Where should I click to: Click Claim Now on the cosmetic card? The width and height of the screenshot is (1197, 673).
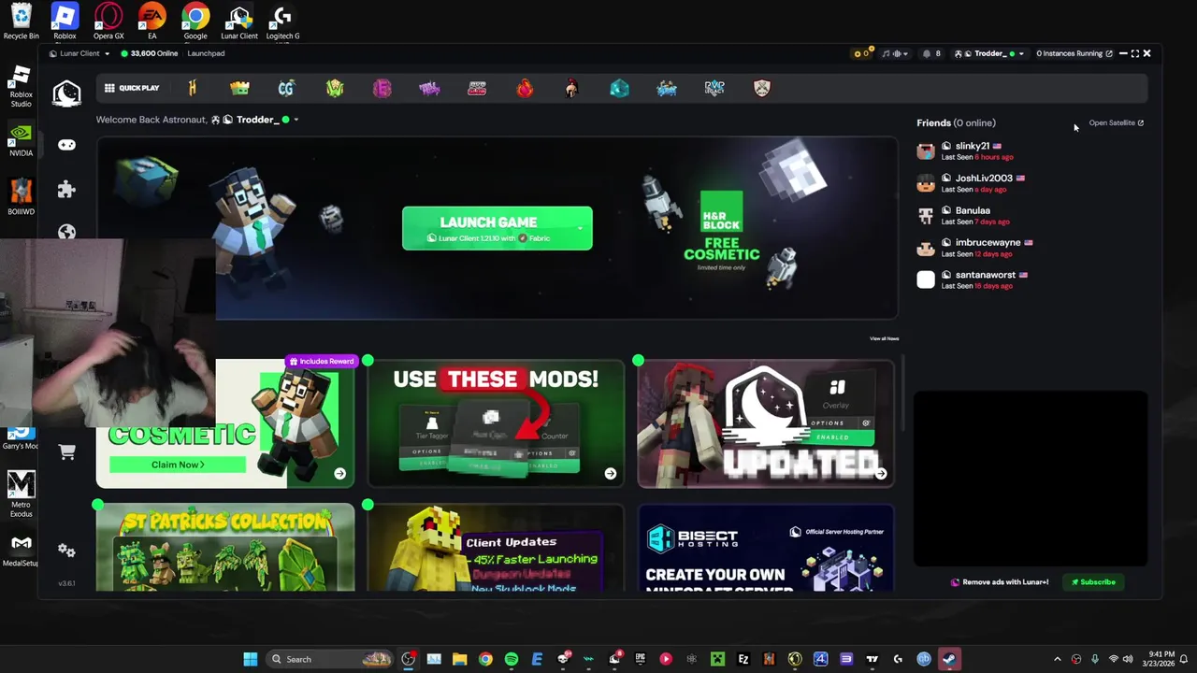[x=178, y=465]
